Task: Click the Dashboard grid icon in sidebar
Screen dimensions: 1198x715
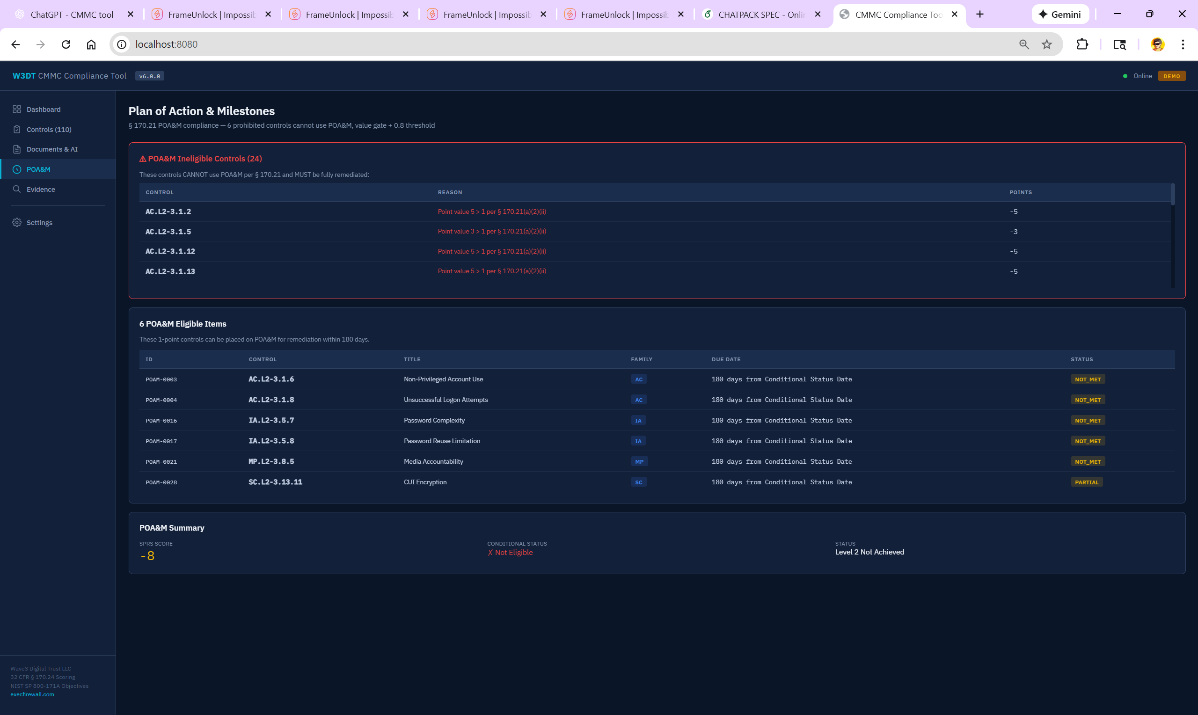Action: coord(17,109)
